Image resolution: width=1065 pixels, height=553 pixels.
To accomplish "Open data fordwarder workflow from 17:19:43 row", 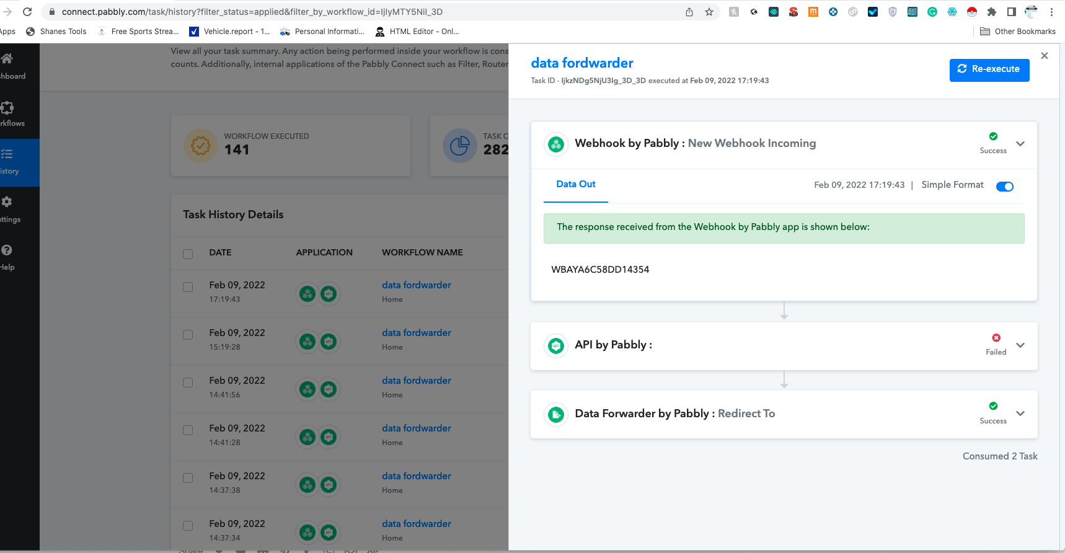I will point(417,285).
